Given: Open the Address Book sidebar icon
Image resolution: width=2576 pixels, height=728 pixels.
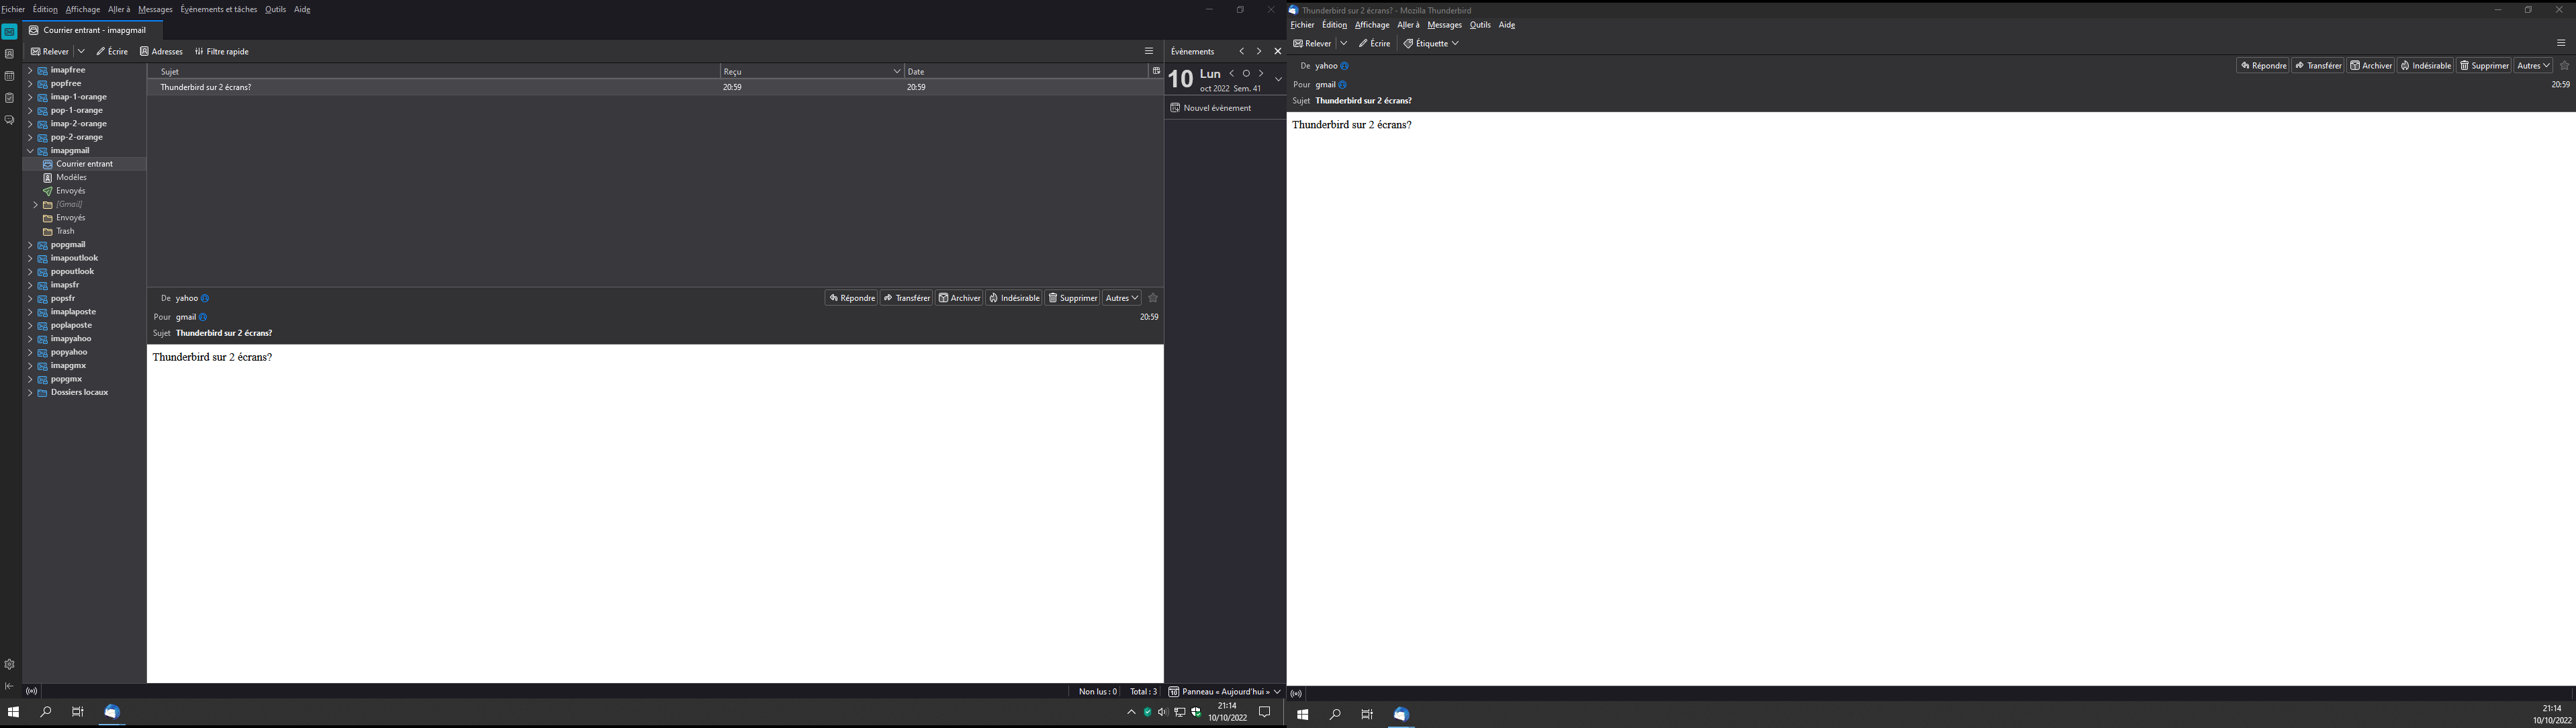Looking at the screenshot, I should pos(9,54).
